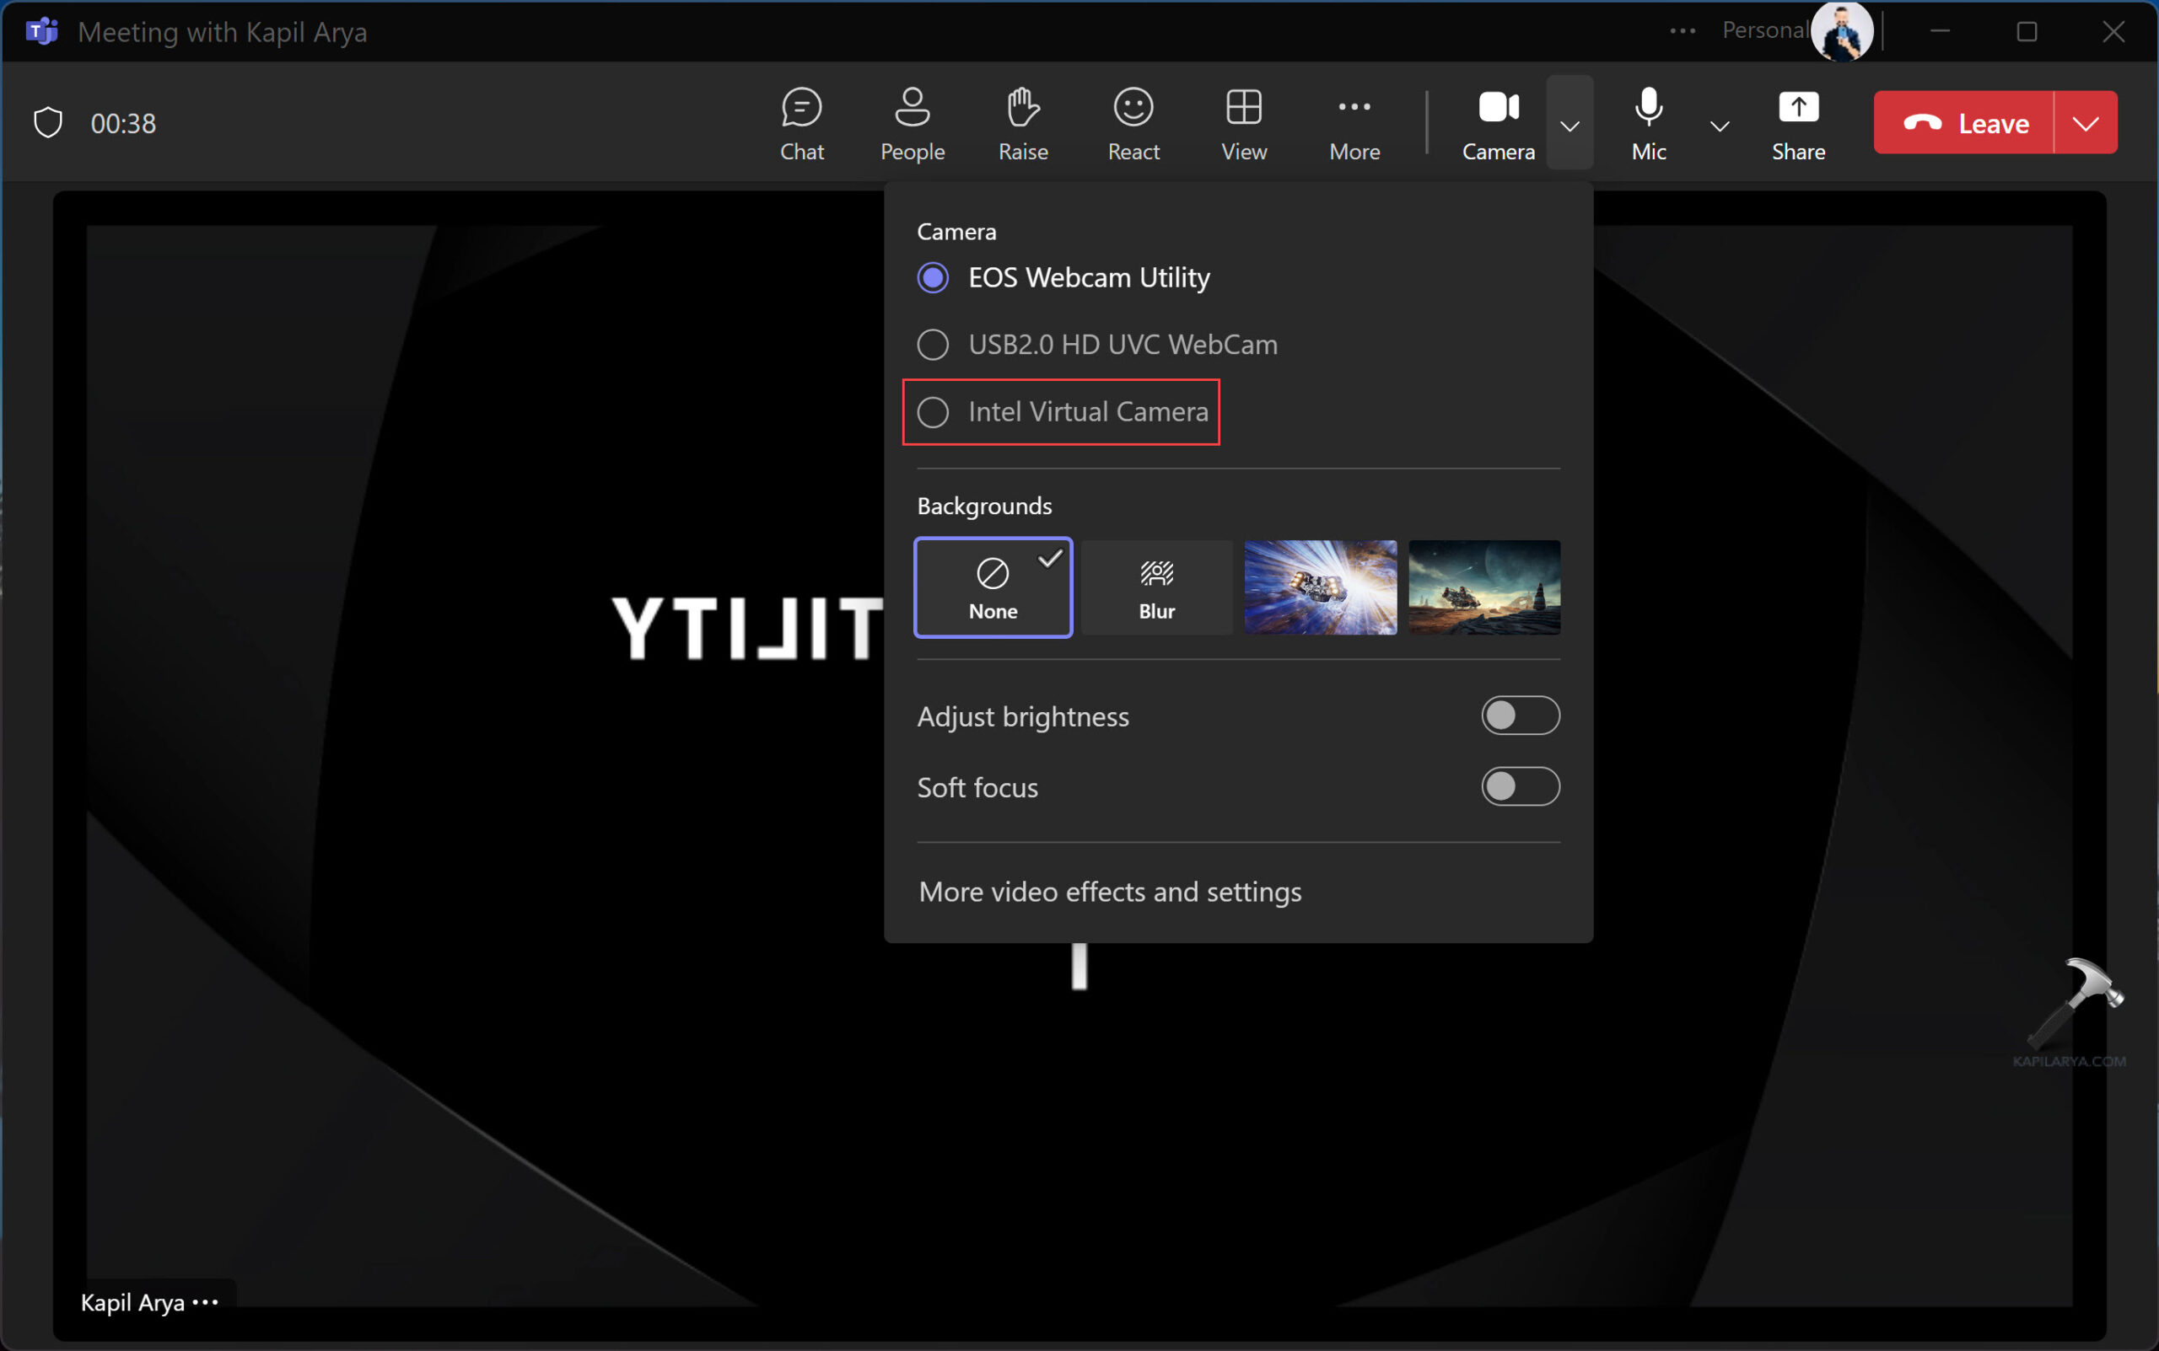Enable the Adjust brightness toggle
Image resolution: width=2159 pixels, height=1351 pixels.
click(x=1520, y=716)
